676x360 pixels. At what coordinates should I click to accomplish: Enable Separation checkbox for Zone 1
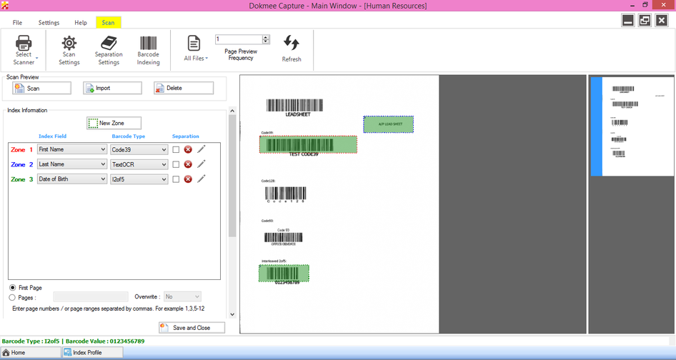176,149
